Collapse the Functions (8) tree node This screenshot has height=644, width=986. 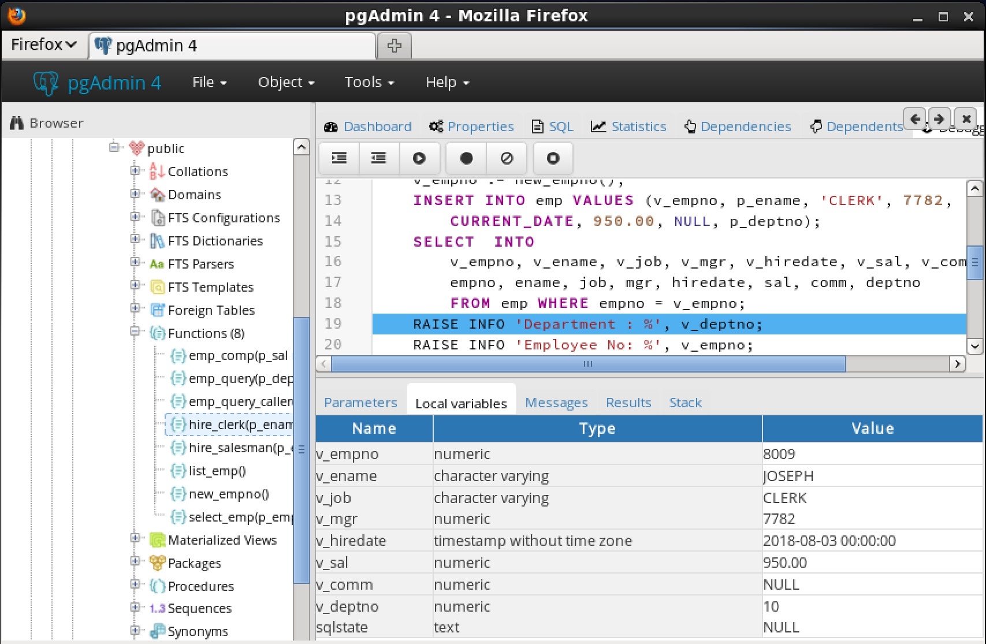135,332
